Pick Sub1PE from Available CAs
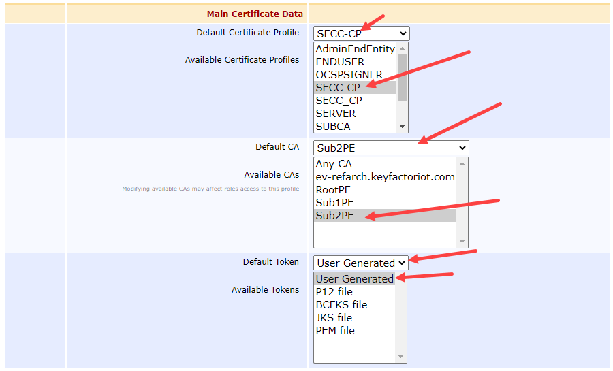This screenshot has height=371, width=613. click(334, 203)
